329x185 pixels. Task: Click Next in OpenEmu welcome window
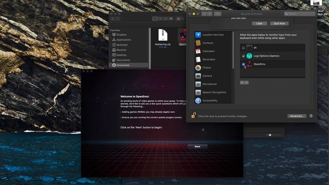click(x=197, y=146)
